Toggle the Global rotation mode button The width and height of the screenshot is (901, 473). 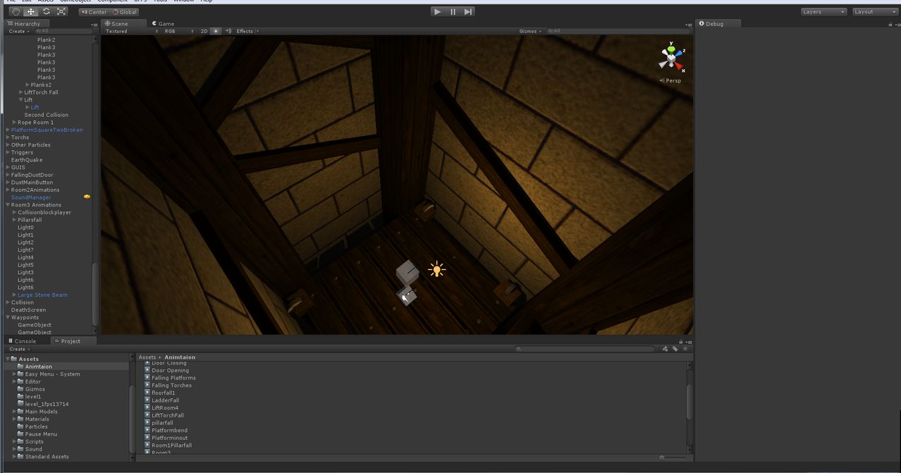coord(125,12)
